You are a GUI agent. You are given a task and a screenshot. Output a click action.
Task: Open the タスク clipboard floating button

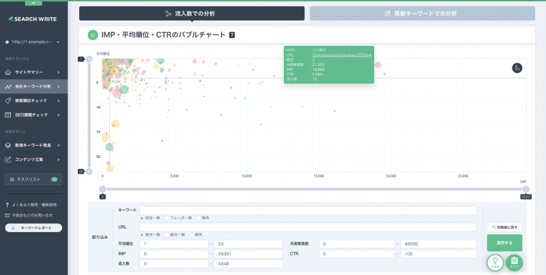(x=515, y=263)
